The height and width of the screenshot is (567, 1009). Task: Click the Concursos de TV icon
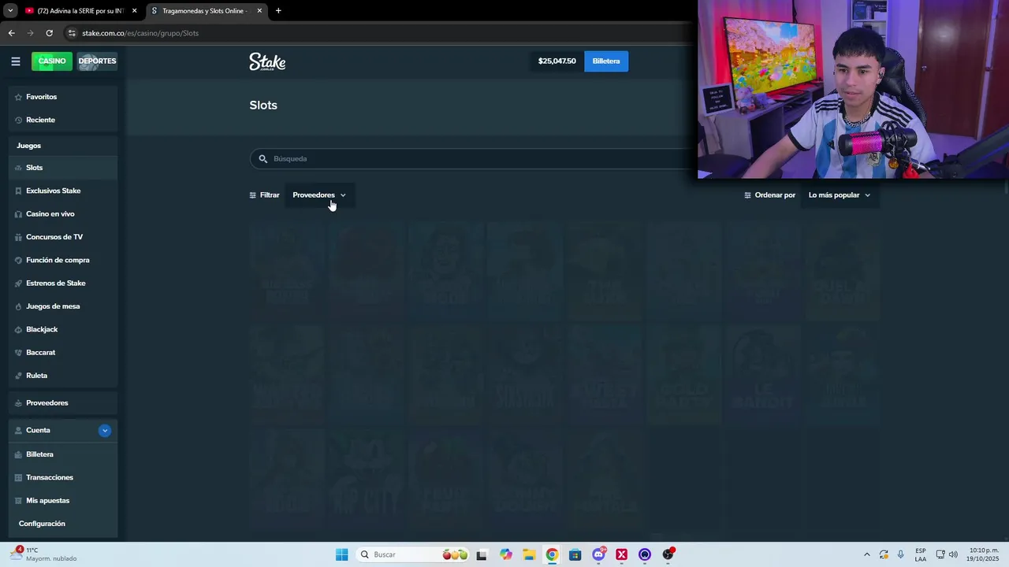tap(19, 237)
